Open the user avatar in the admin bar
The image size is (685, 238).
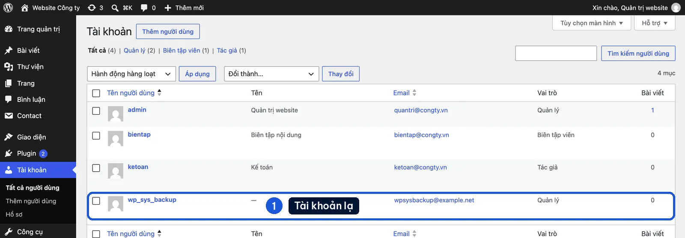pos(676,8)
